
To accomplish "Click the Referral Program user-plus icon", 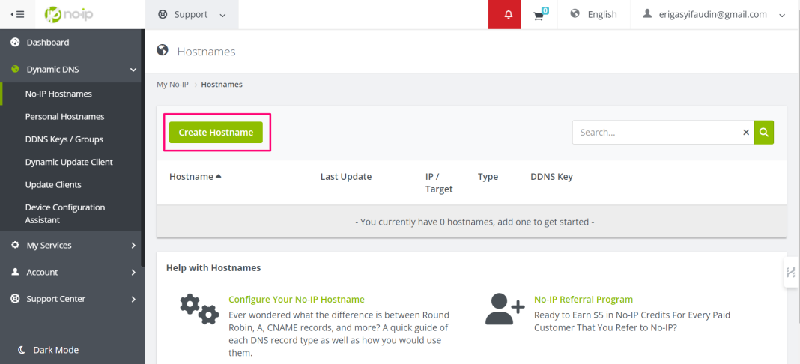I will (504, 309).
